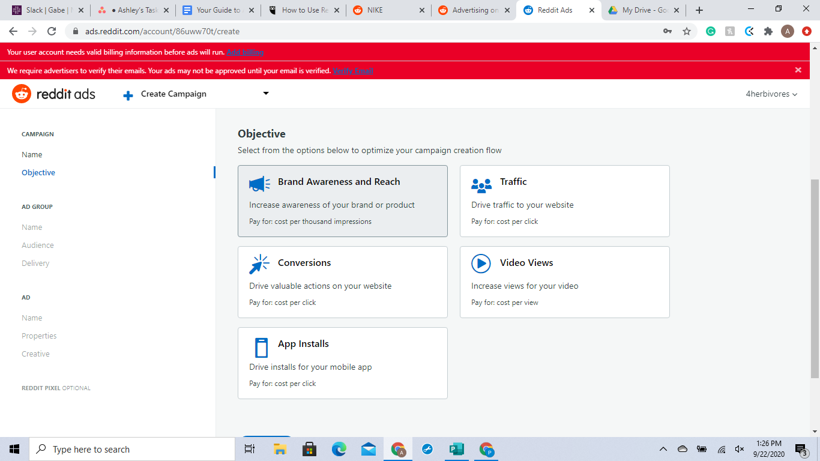This screenshot has width=820, height=461.
Task: Go to Ad Group Name in the sidebar
Action: pyautogui.click(x=32, y=227)
